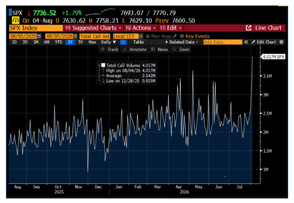
Task: Click the end date field 08/05/2026
Action: 59,36
